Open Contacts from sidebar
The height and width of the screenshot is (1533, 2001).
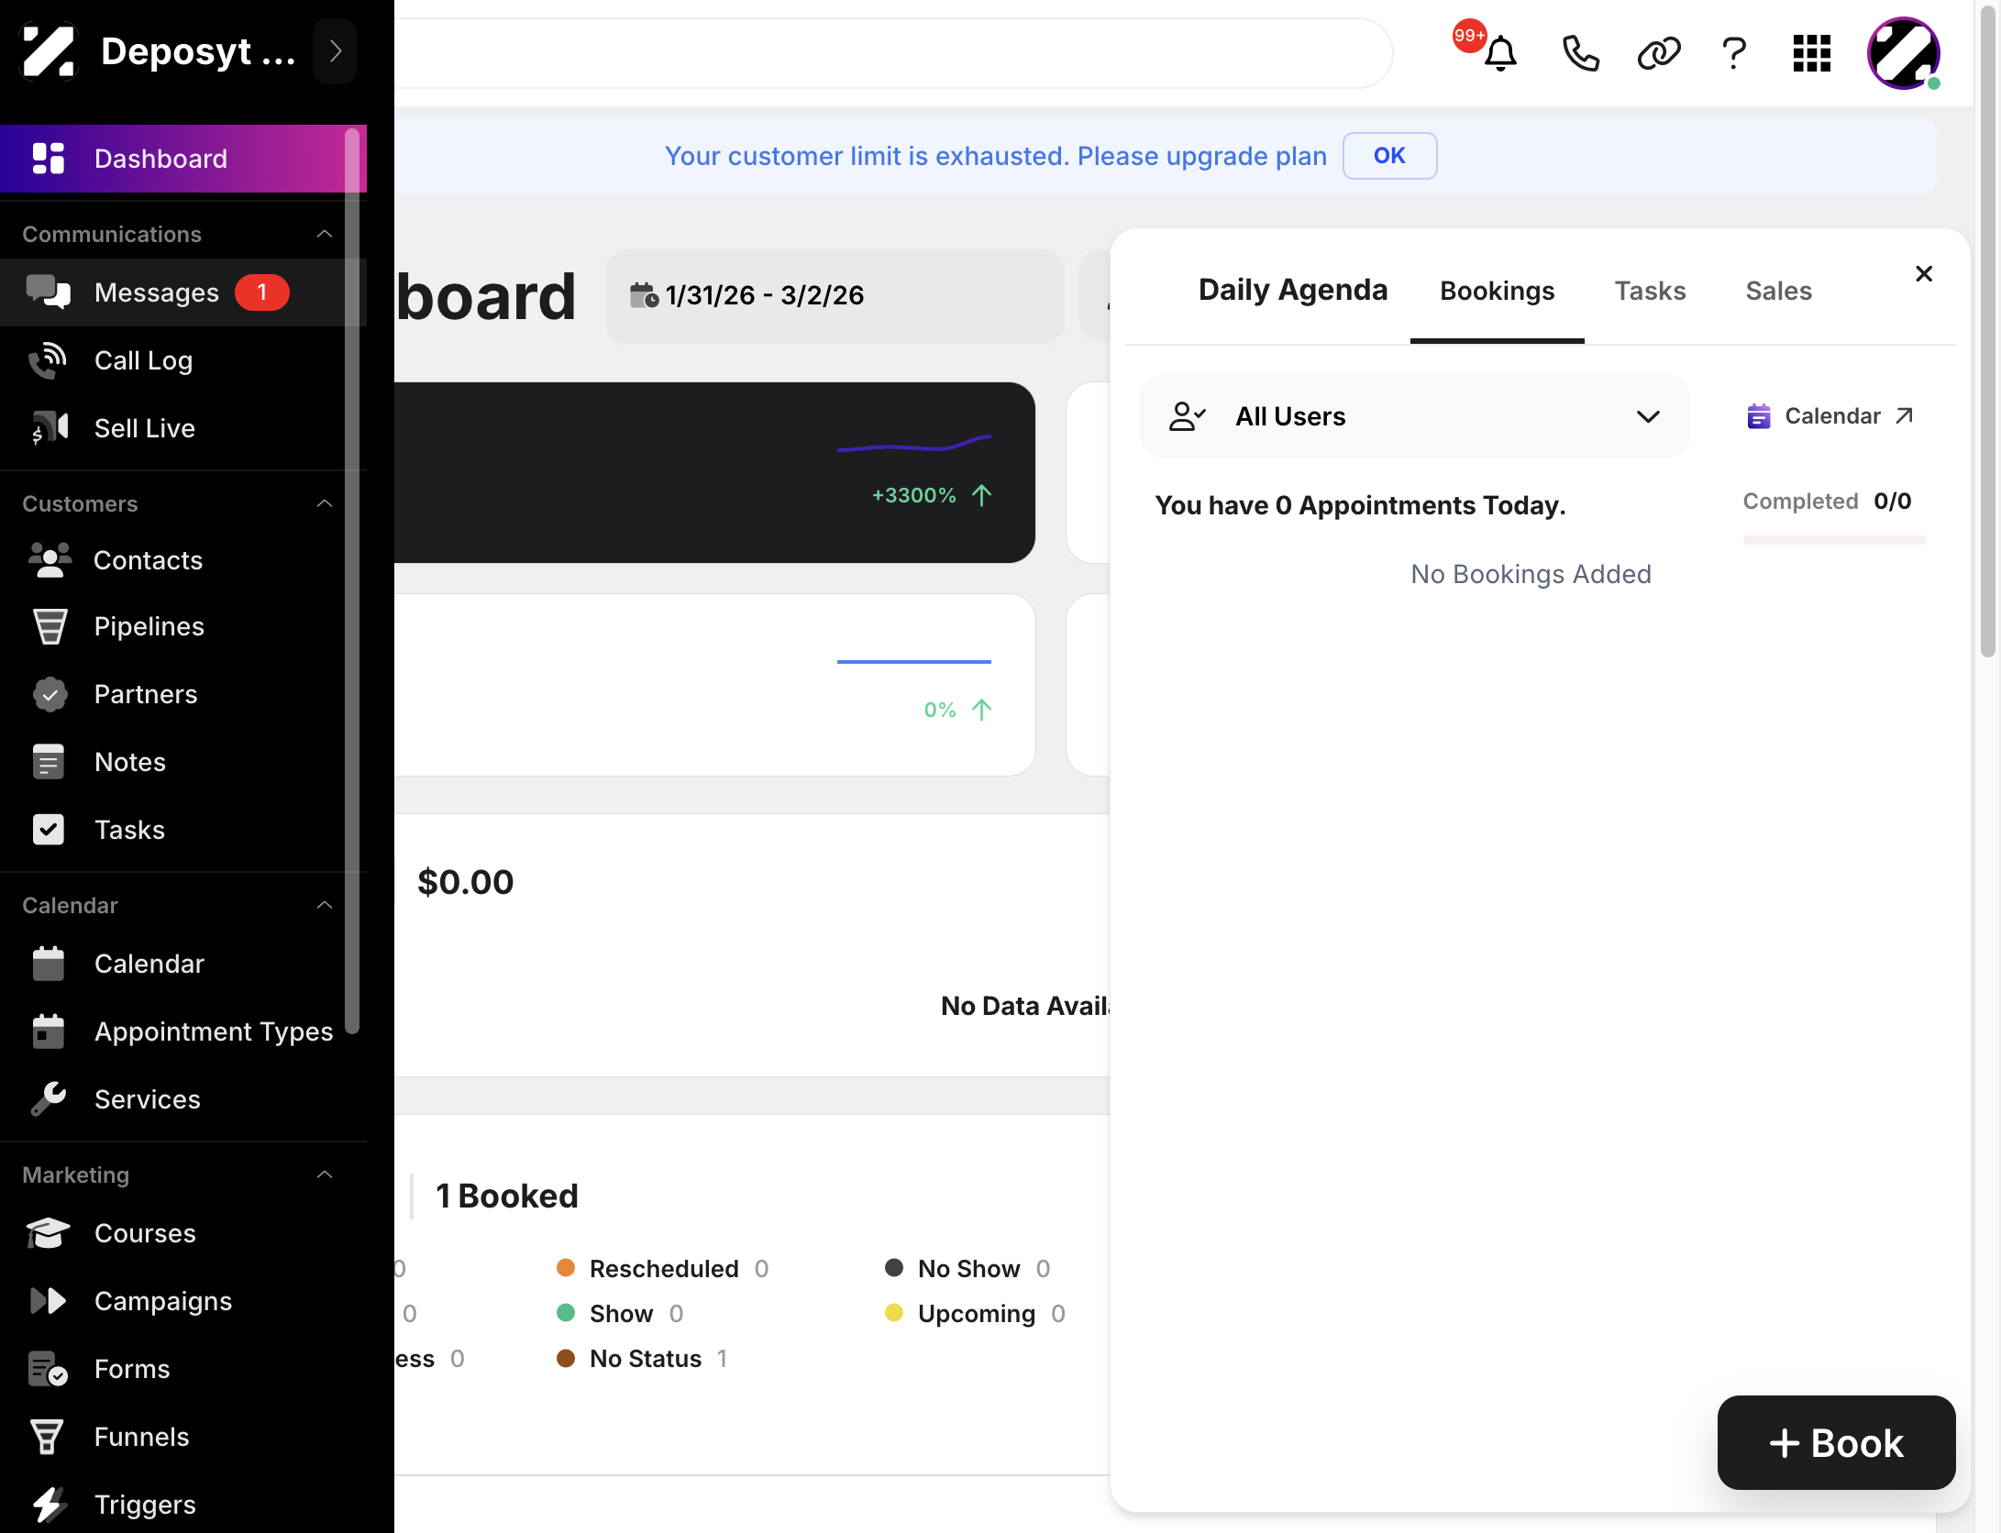[x=183, y=560]
